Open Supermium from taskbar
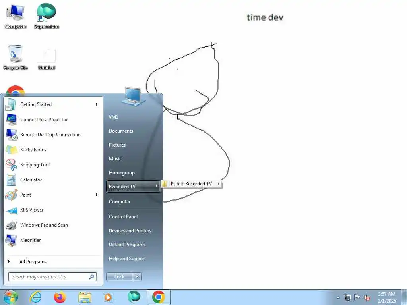 pyautogui.click(x=134, y=297)
